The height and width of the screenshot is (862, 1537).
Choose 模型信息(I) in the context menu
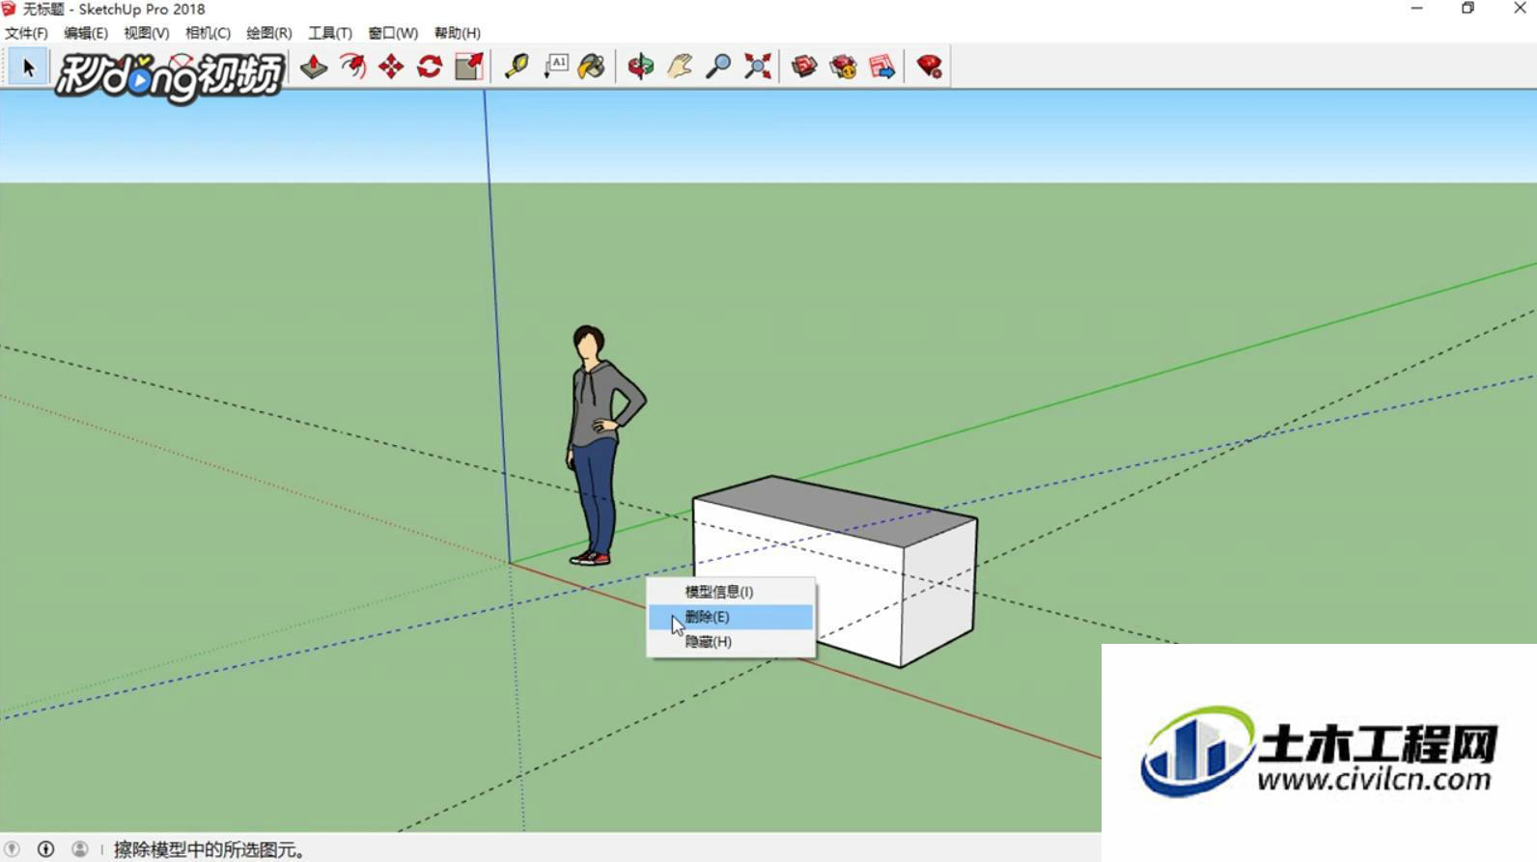point(730,592)
